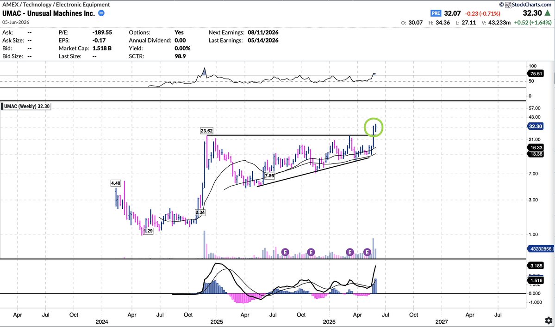Click the P/E value -189.55
Viewport: 555px width, 327px height.
pyautogui.click(x=102, y=32)
